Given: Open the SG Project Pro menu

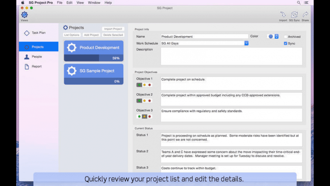Looking at the screenshot, I should [x=41, y=3].
